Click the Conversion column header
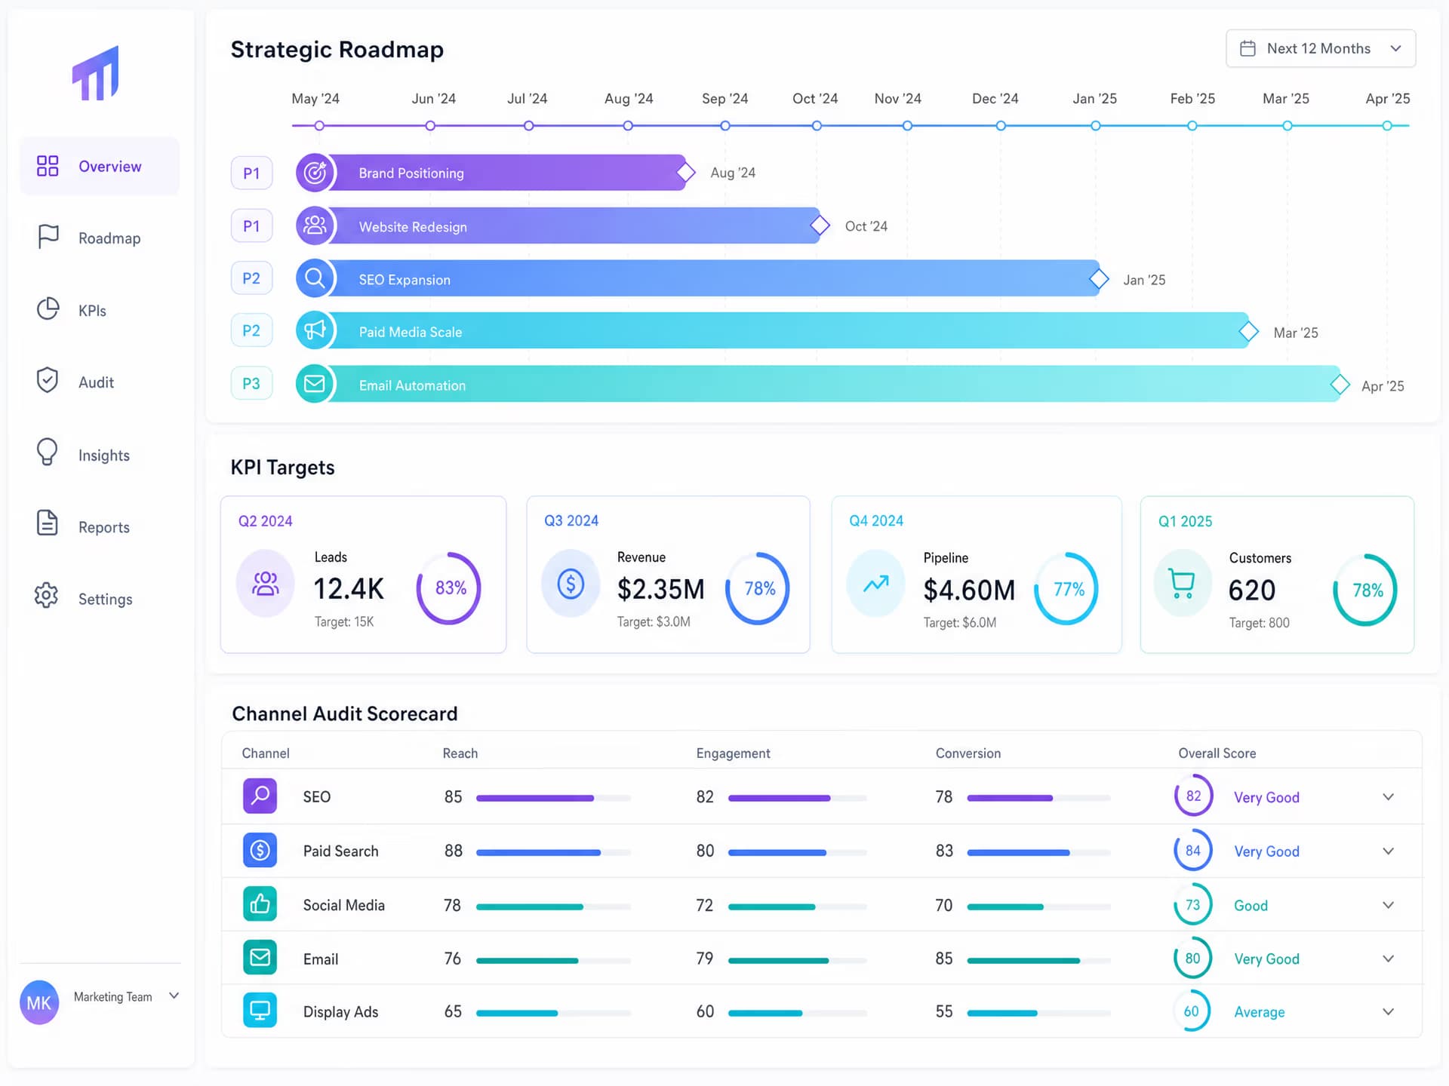 968,753
